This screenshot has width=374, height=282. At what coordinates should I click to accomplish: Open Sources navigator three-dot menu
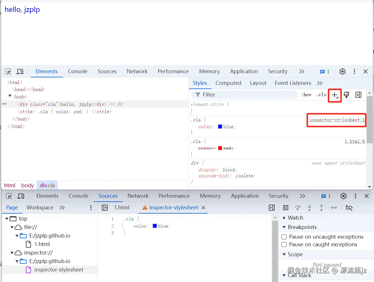click(x=91, y=208)
